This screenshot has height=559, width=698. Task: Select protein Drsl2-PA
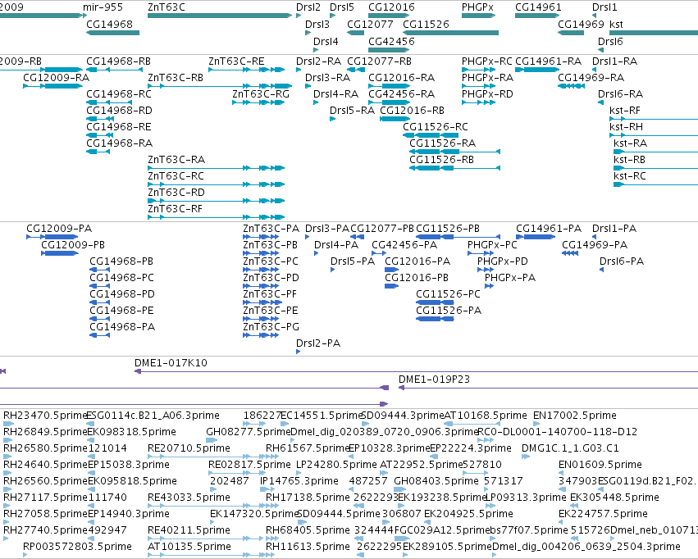tap(299, 352)
